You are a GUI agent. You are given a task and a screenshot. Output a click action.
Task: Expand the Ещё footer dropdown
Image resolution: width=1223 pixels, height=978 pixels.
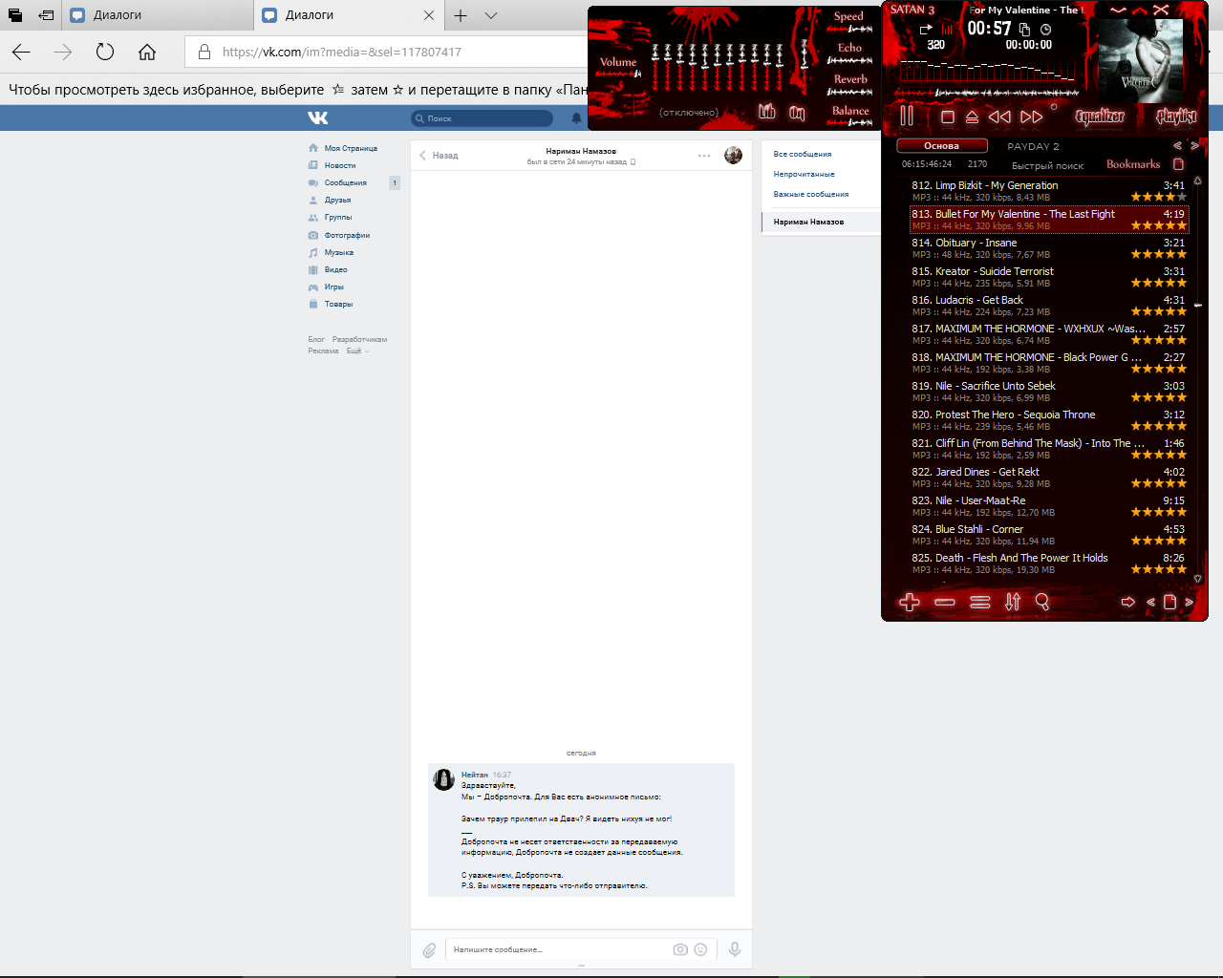[357, 351]
